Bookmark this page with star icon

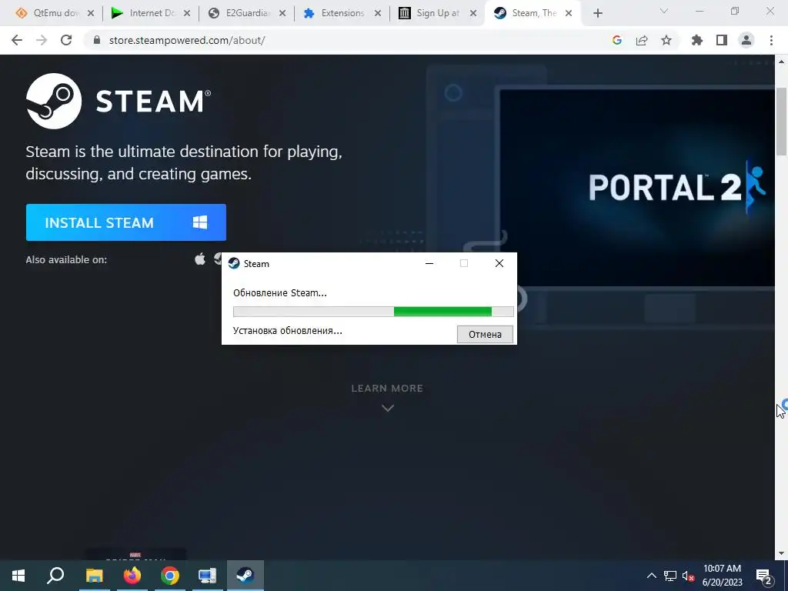[666, 40]
